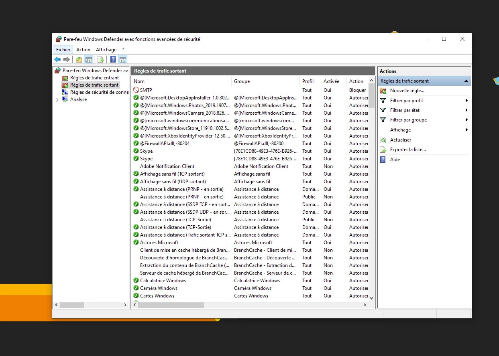Click the Exporter la liste icon
Screen dimensions: 499x356
point(383,150)
